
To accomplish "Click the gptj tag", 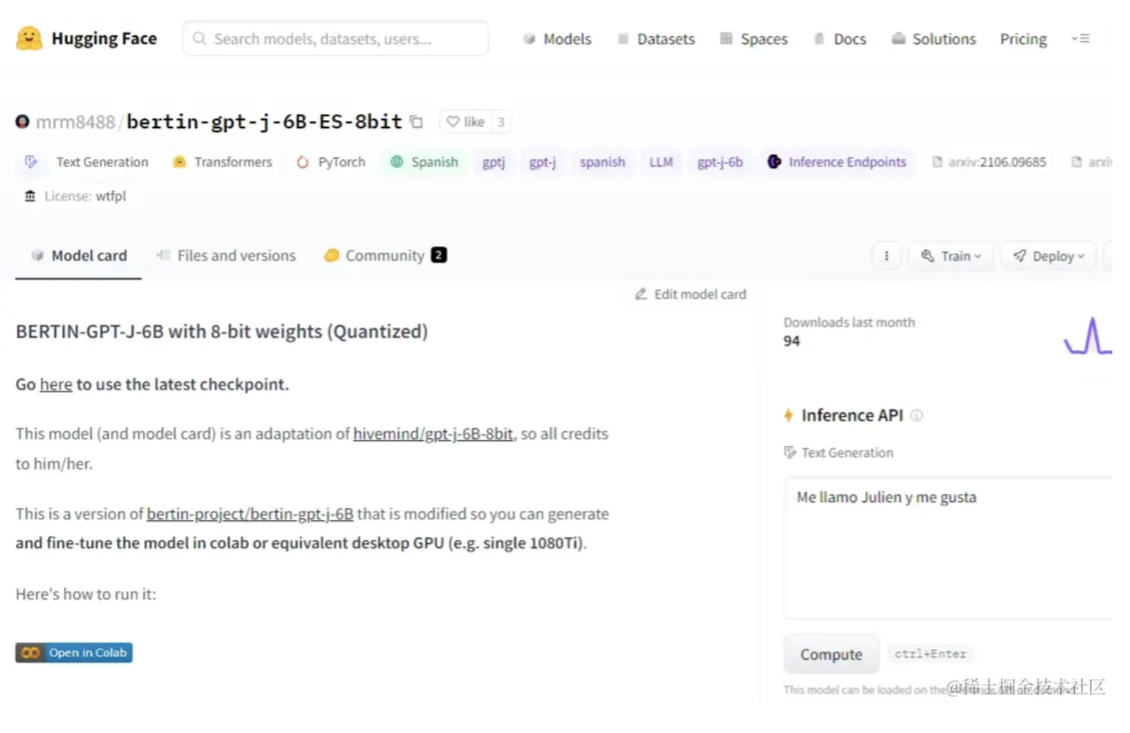I will [x=494, y=162].
